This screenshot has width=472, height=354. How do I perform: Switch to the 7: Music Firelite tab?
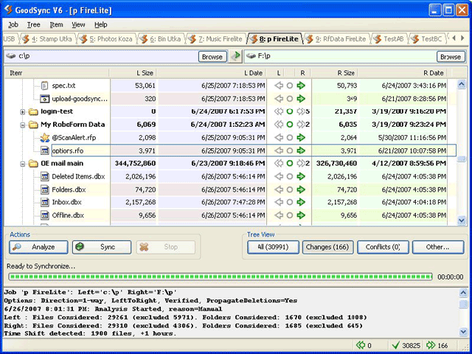217,38
